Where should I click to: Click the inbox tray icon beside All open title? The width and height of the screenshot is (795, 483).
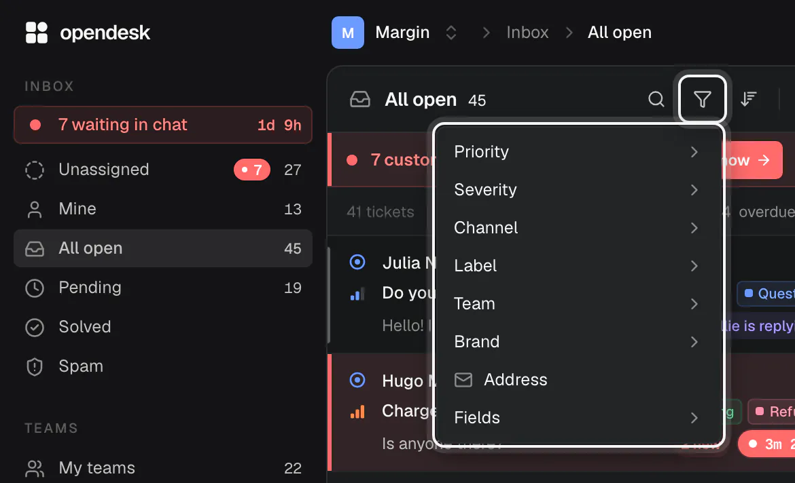coord(360,99)
